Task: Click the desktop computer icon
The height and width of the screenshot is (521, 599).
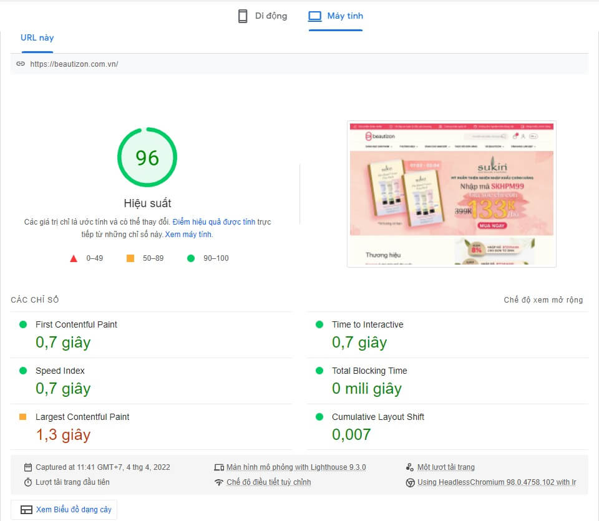Action: [x=315, y=16]
